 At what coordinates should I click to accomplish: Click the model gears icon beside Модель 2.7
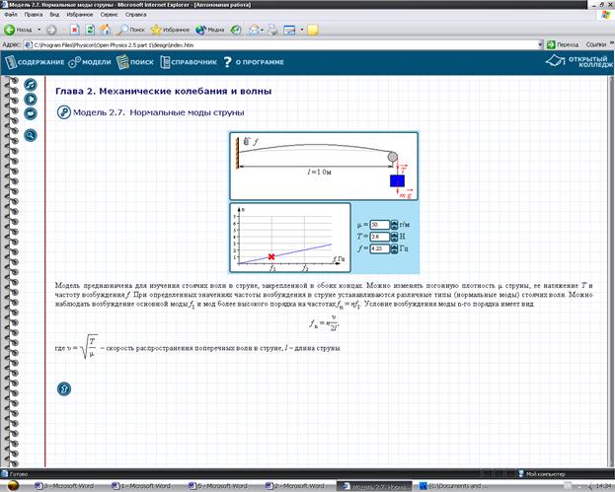(x=63, y=112)
